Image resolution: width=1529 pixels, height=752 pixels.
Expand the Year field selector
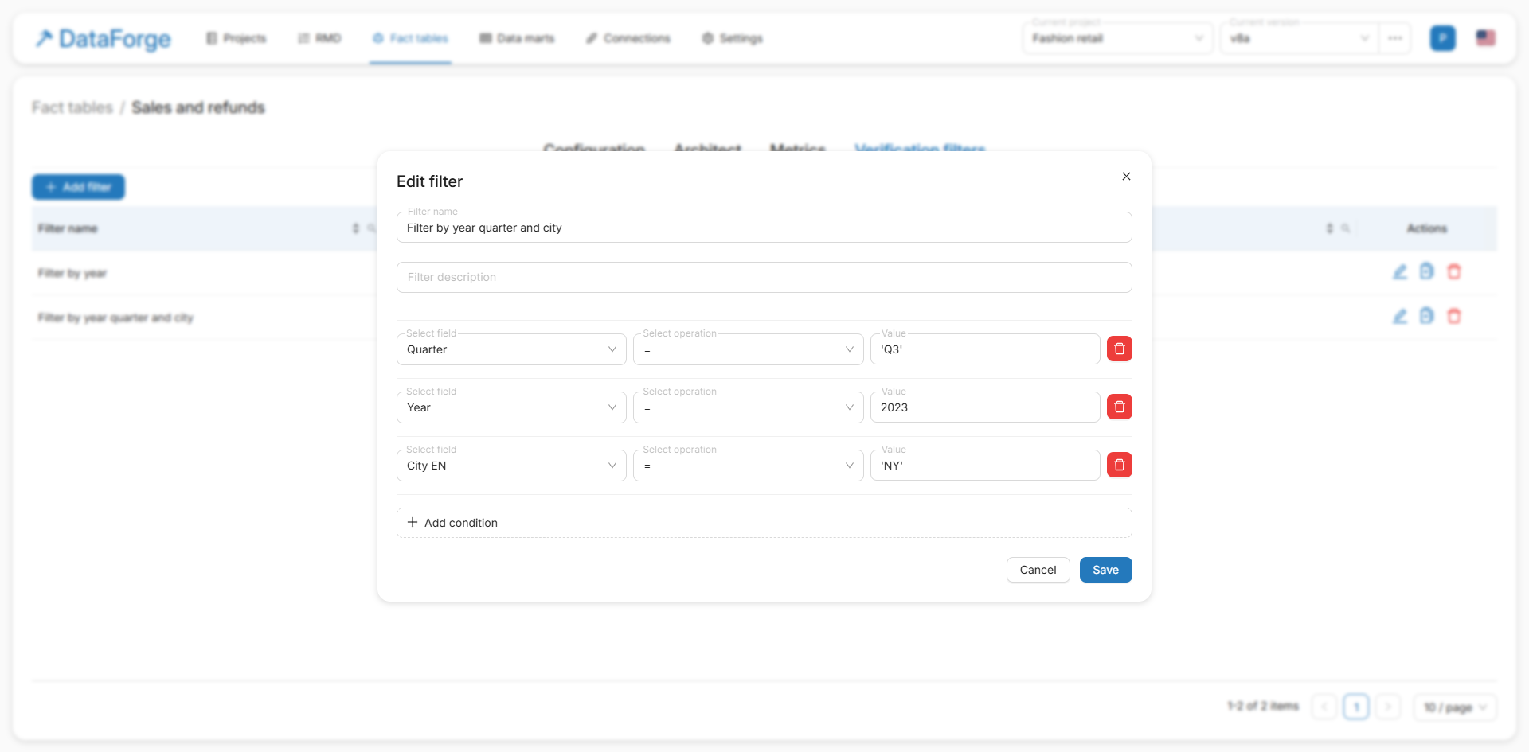click(511, 407)
